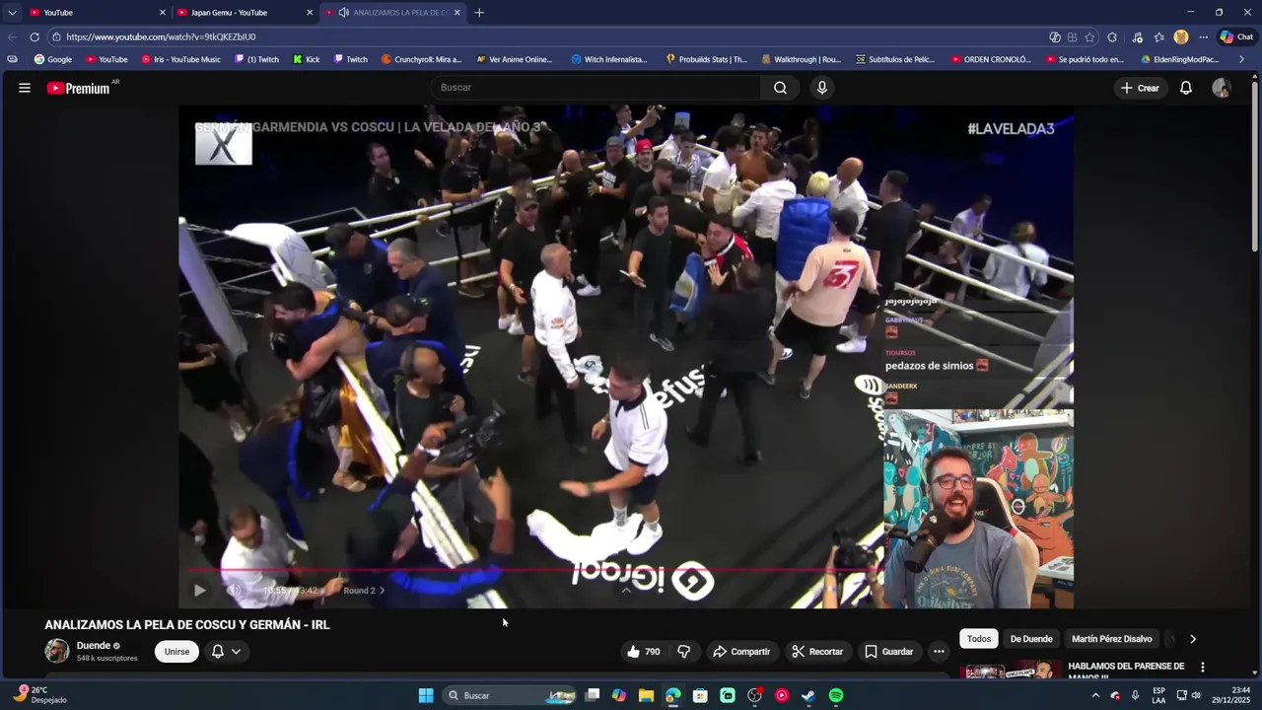Screen dimensions: 1262x710
Task: Mute the video player volume
Action: 235,591
